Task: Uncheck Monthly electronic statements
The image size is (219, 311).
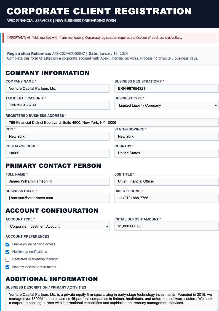Action: 7,267
